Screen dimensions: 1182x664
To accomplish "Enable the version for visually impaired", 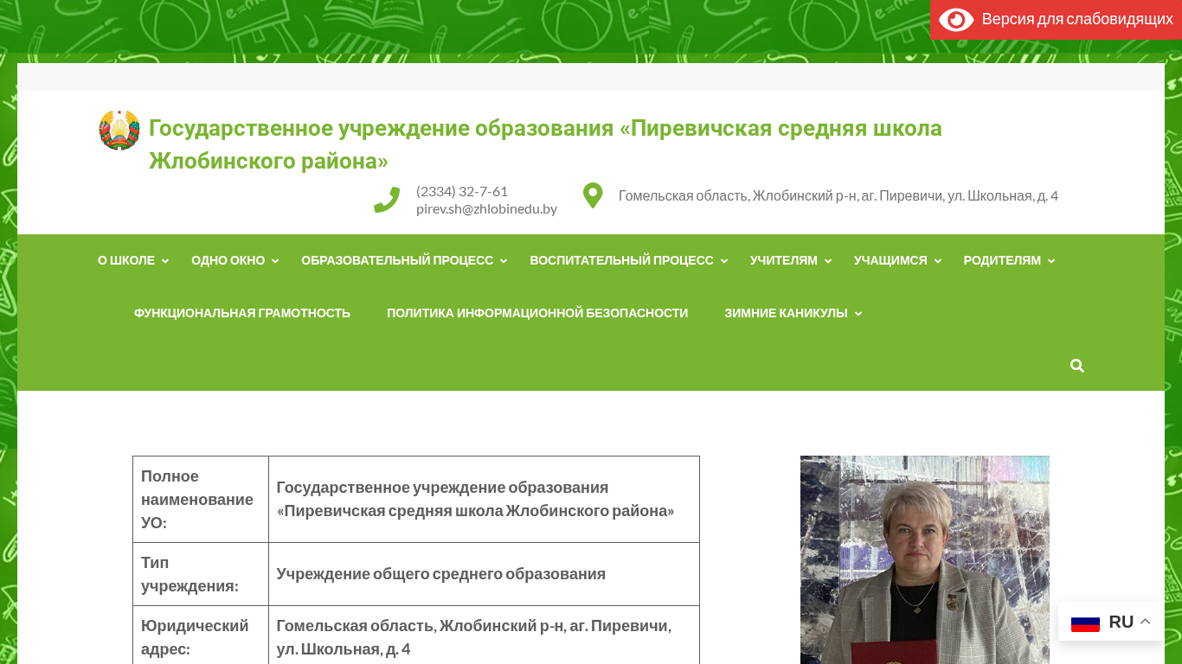I will tap(1076, 20).
